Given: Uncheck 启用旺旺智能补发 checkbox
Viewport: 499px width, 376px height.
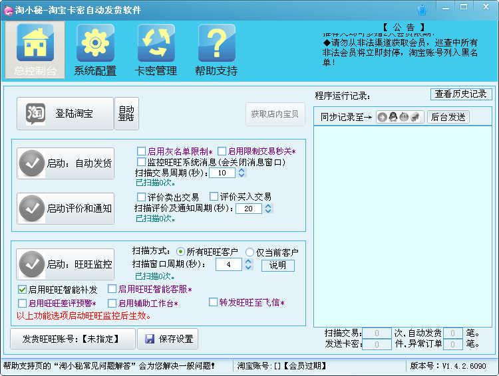Looking at the screenshot, I should 22,290.
